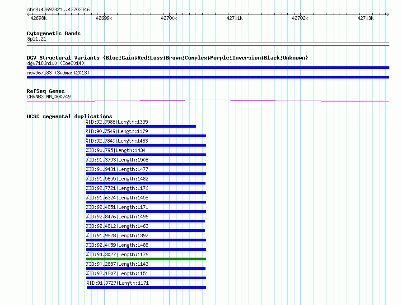Click the right arrow of the ruler
This screenshot has height=305, width=402.
pyautogui.click(x=388, y=14)
